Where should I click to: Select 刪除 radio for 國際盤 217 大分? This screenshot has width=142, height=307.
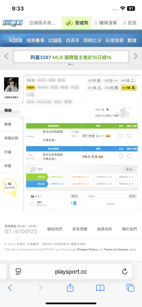click(129, 135)
